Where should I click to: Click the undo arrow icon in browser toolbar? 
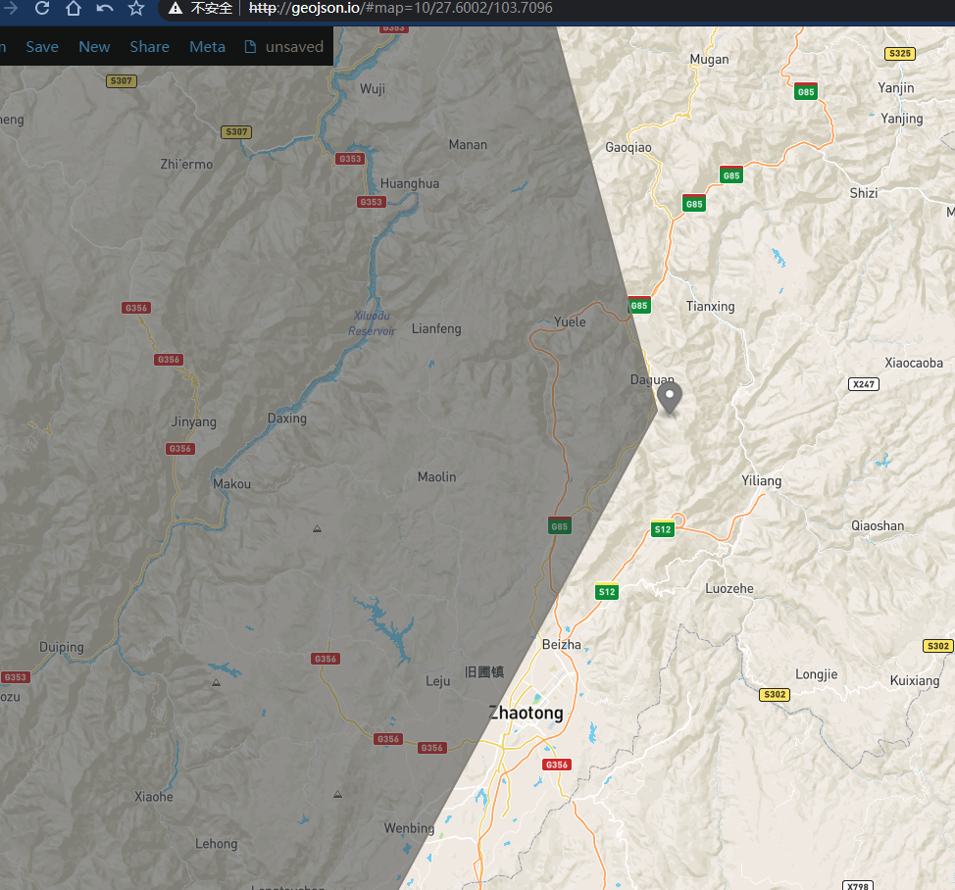105,9
